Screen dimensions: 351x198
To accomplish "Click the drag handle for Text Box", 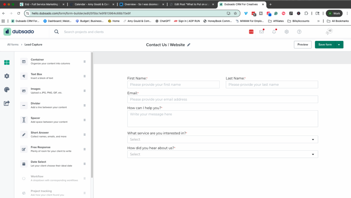I will (x=85, y=76).
